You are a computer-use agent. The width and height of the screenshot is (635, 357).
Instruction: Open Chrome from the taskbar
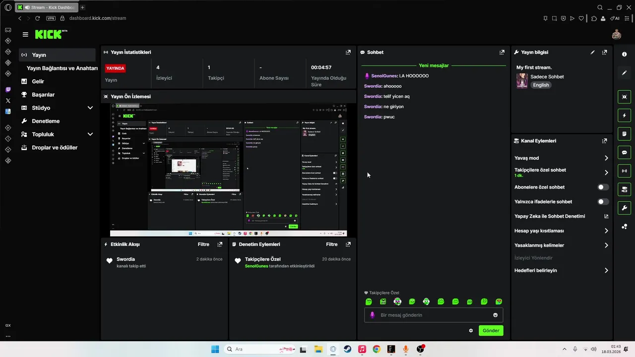pos(377,349)
